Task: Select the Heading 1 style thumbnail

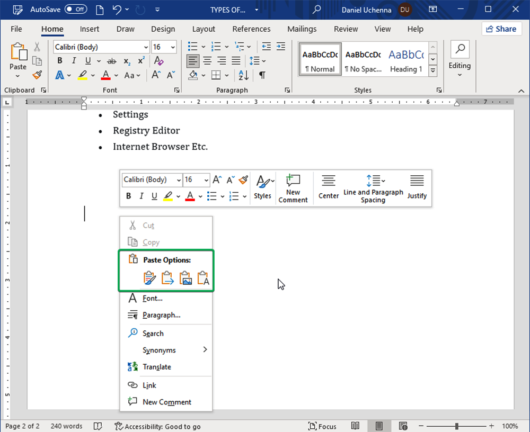Action: click(405, 60)
